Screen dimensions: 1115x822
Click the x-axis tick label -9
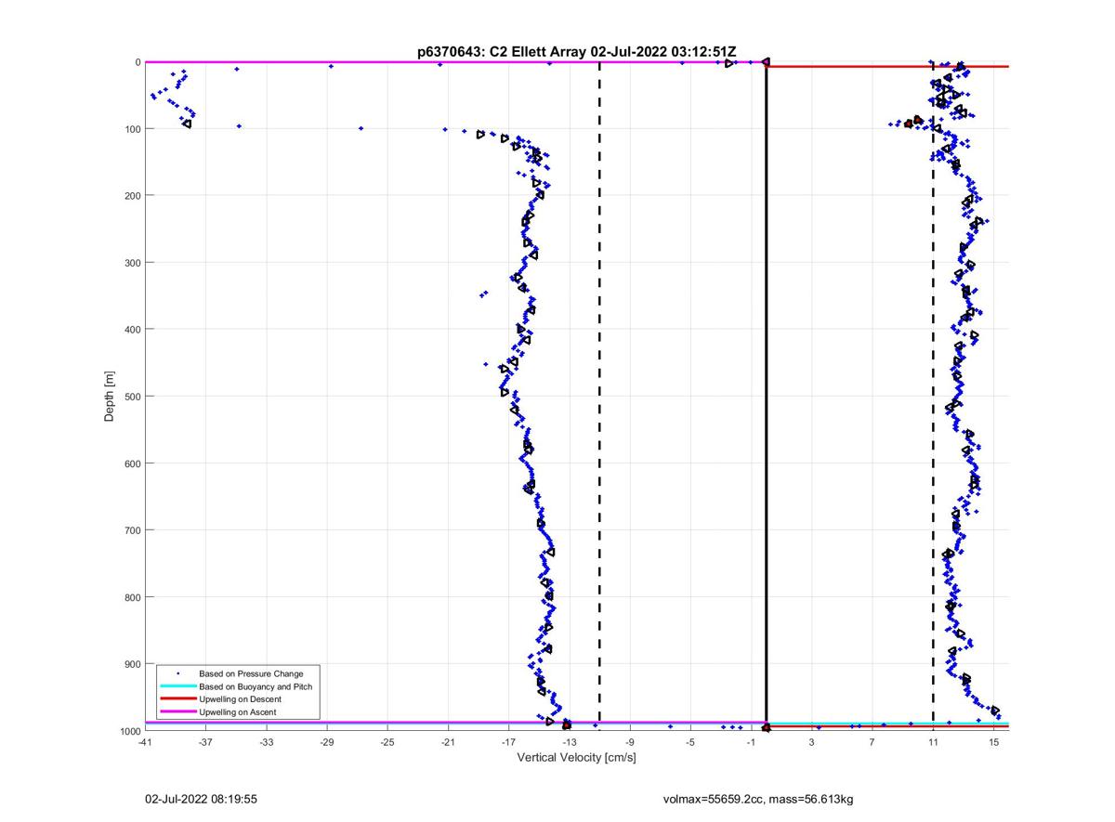coord(630,742)
